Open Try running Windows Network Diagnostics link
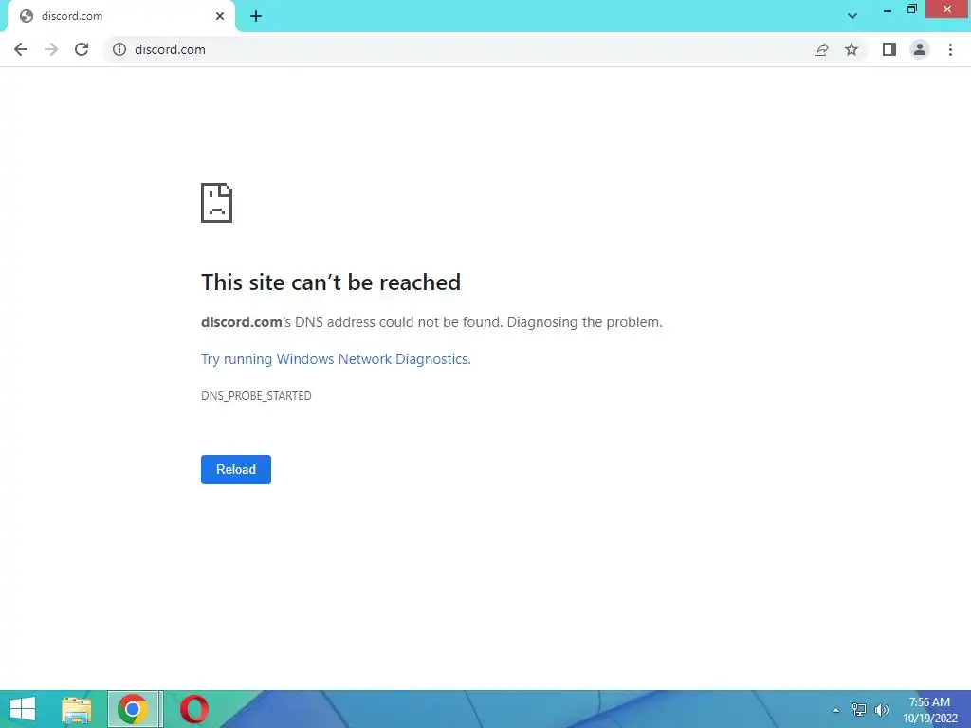The height and width of the screenshot is (728, 971). click(336, 359)
